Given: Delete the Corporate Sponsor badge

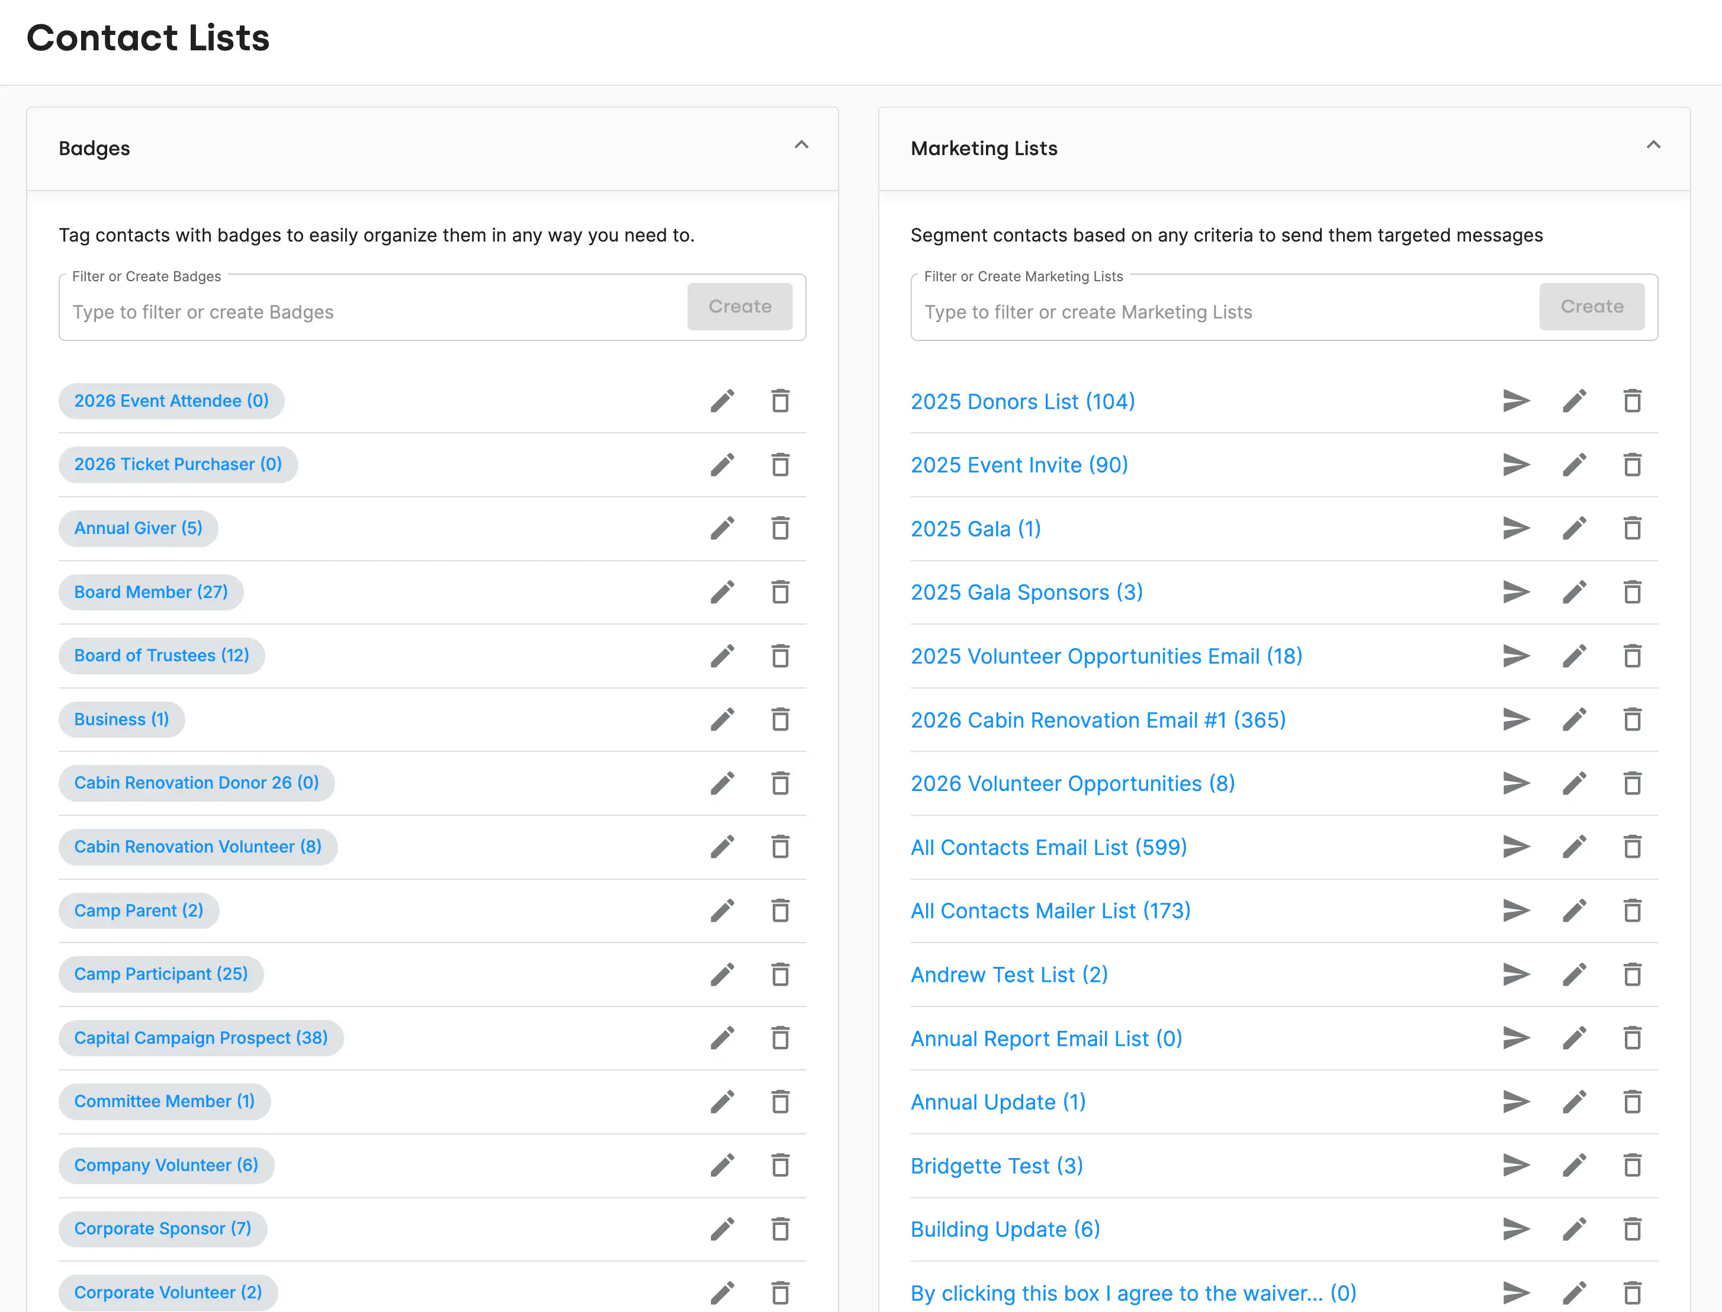Looking at the screenshot, I should pyautogui.click(x=780, y=1229).
